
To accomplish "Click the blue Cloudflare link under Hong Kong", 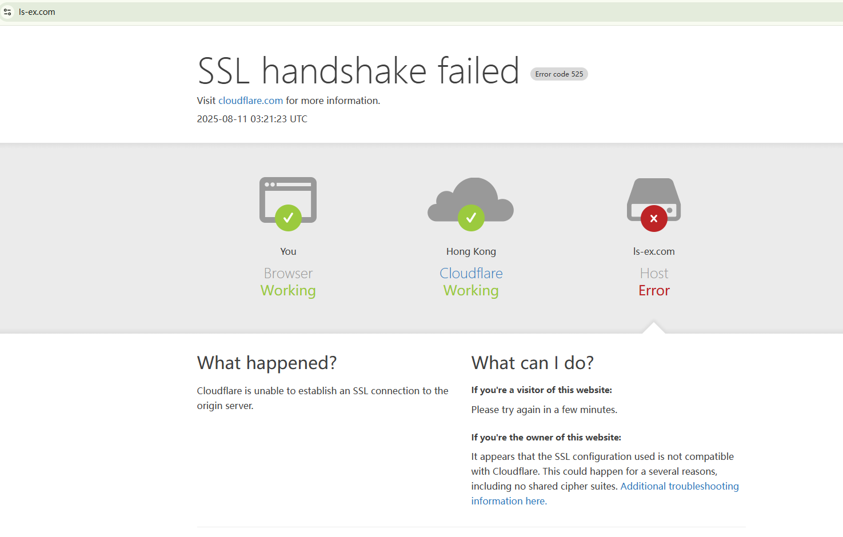I will tap(471, 273).
